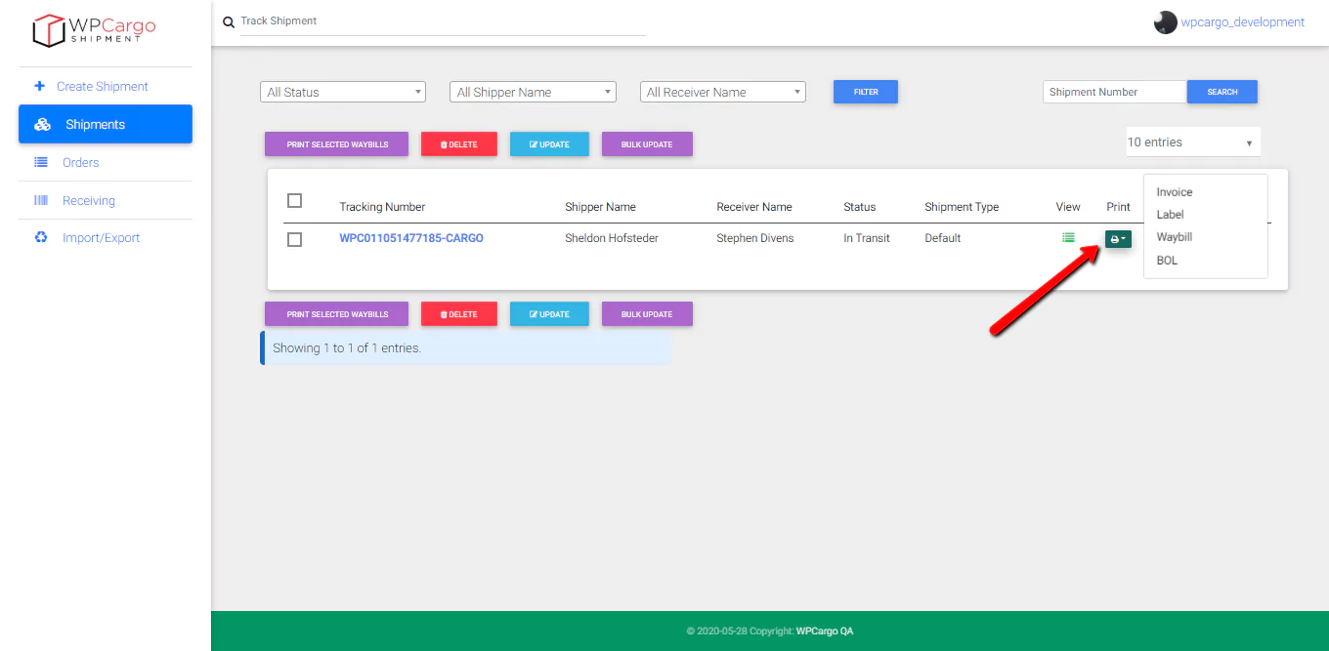Open tracking number WPC011051477185-CARGO link
This screenshot has height=651, width=1329.
pos(411,238)
